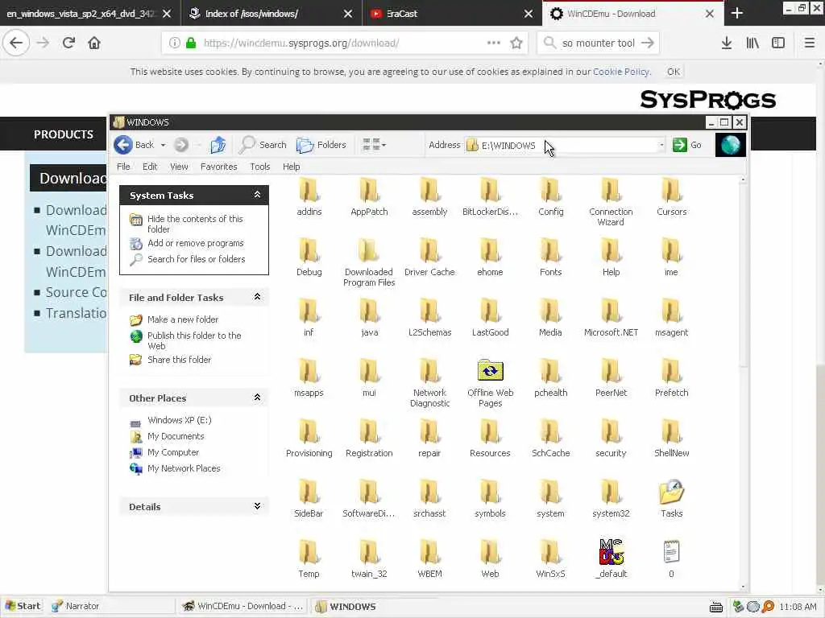Open My Network Places in Other Places

pyautogui.click(x=184, y=468)
